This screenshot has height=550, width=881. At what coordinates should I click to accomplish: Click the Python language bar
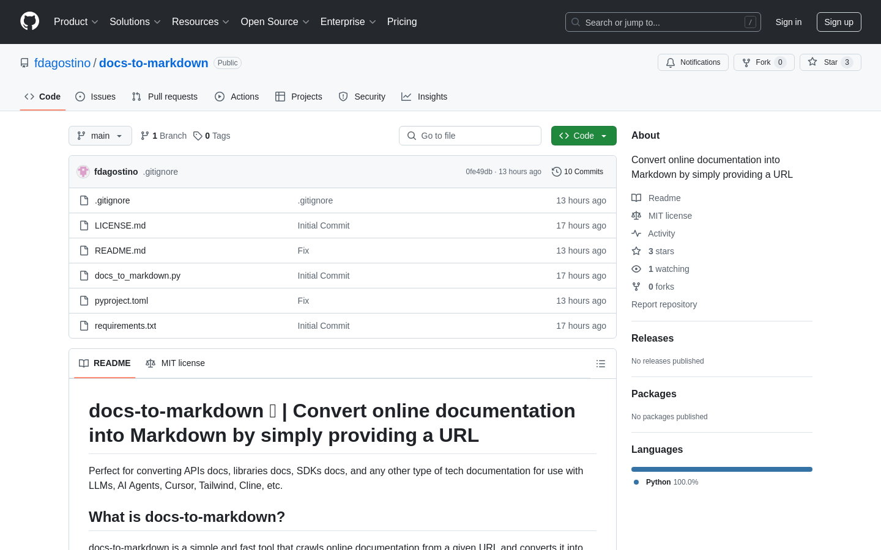click(722, 469)
